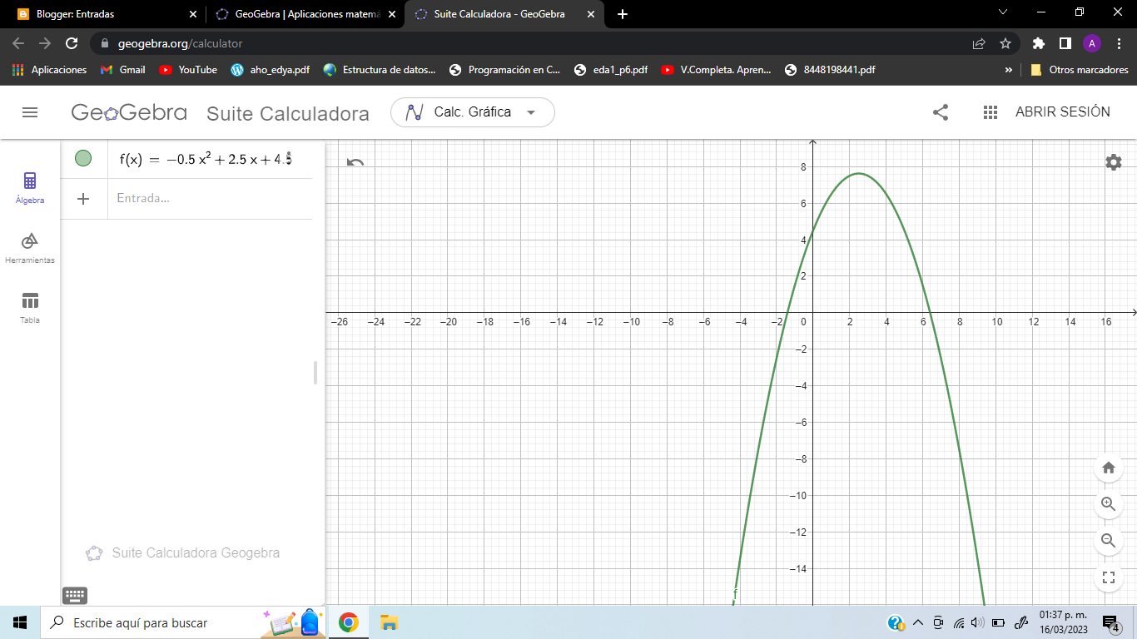The image size is (1137, 639).
Task: Switch to GeoGebra Aplicaciones matemáticas tab
Action: [x=304, y=14]
